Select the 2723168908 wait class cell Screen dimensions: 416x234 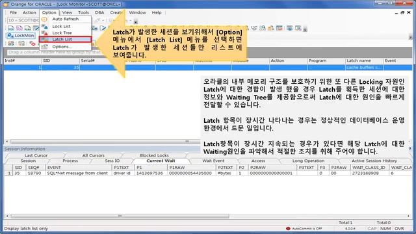pos(370,174)
